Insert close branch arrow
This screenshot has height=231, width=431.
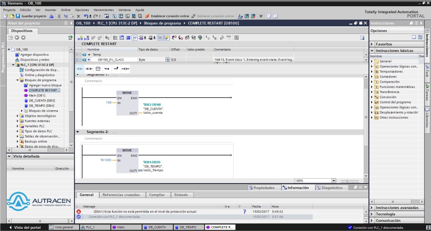point(116,69)
